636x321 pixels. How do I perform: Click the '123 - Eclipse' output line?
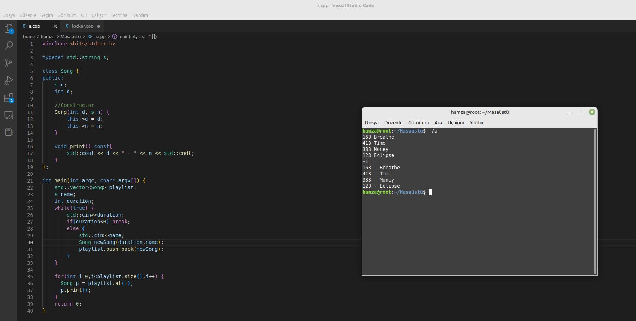click(381, 186)
